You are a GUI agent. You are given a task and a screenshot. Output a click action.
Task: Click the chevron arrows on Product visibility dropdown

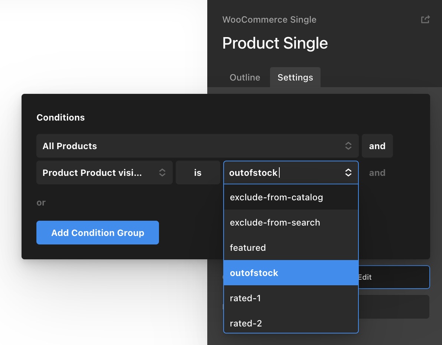[x=162, y=172]
